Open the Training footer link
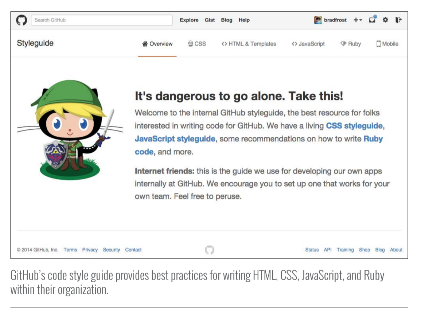Image resolution: width=425 pixels, height=320 pixels. click(345, 250)
